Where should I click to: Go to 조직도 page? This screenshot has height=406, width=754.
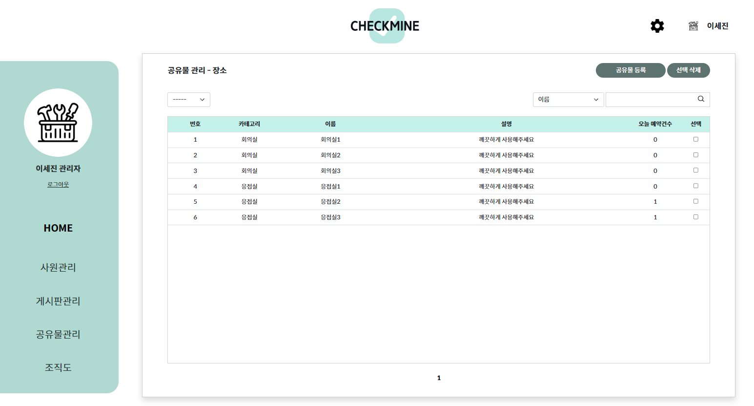pos(58,367)
